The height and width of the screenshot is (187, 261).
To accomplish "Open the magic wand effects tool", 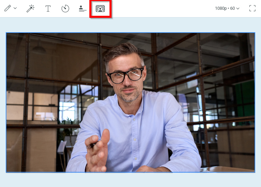I will point(31,8).
